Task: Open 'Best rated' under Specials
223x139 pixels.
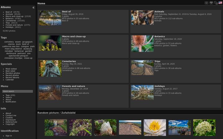Action: click(11, 71)
